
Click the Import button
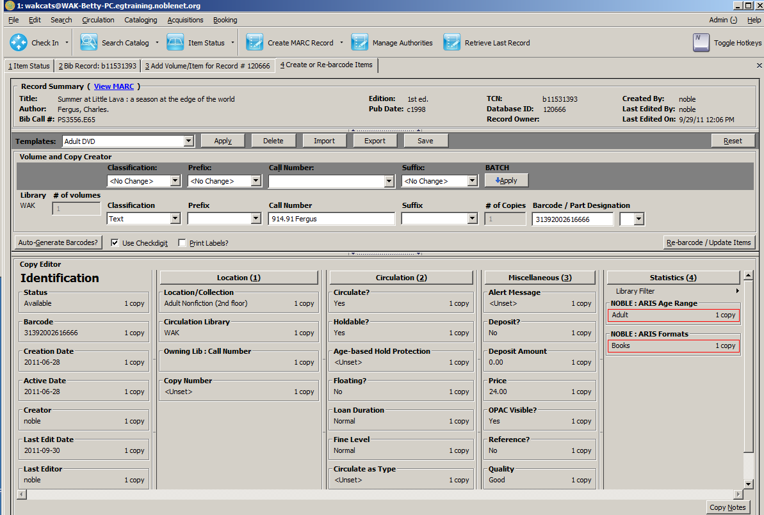point(324,141)
